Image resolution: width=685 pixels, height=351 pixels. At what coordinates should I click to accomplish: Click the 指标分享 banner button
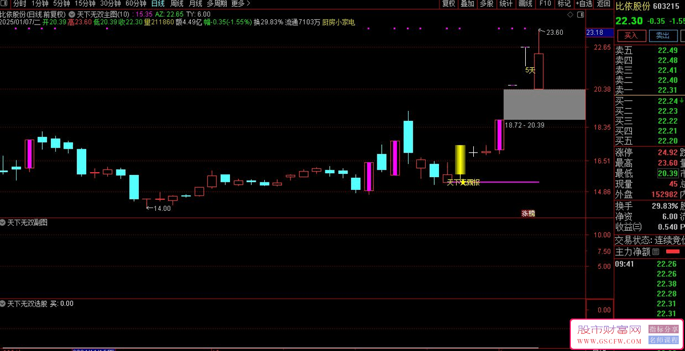663,329
